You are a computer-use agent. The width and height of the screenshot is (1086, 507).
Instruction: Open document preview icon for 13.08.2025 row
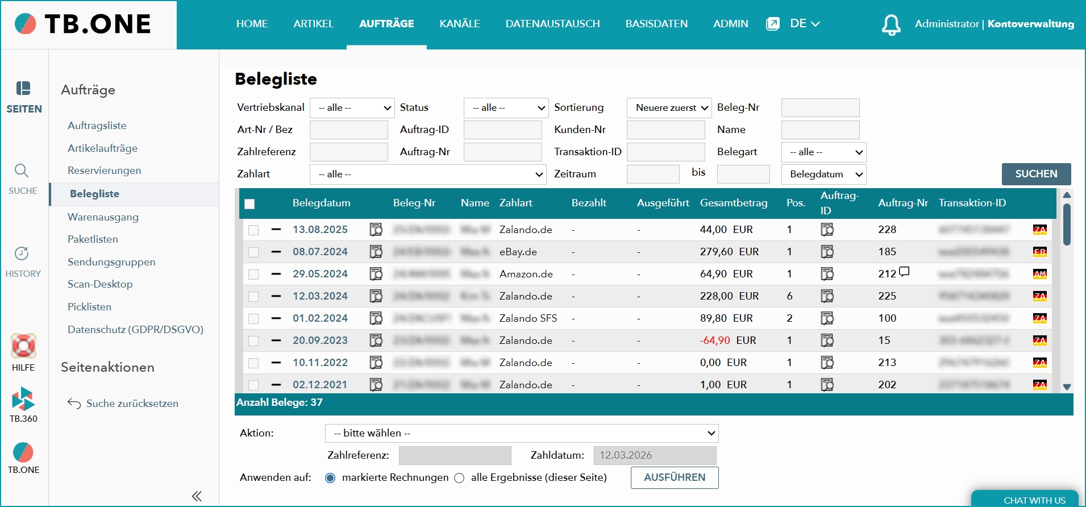[x=376, y=230]
